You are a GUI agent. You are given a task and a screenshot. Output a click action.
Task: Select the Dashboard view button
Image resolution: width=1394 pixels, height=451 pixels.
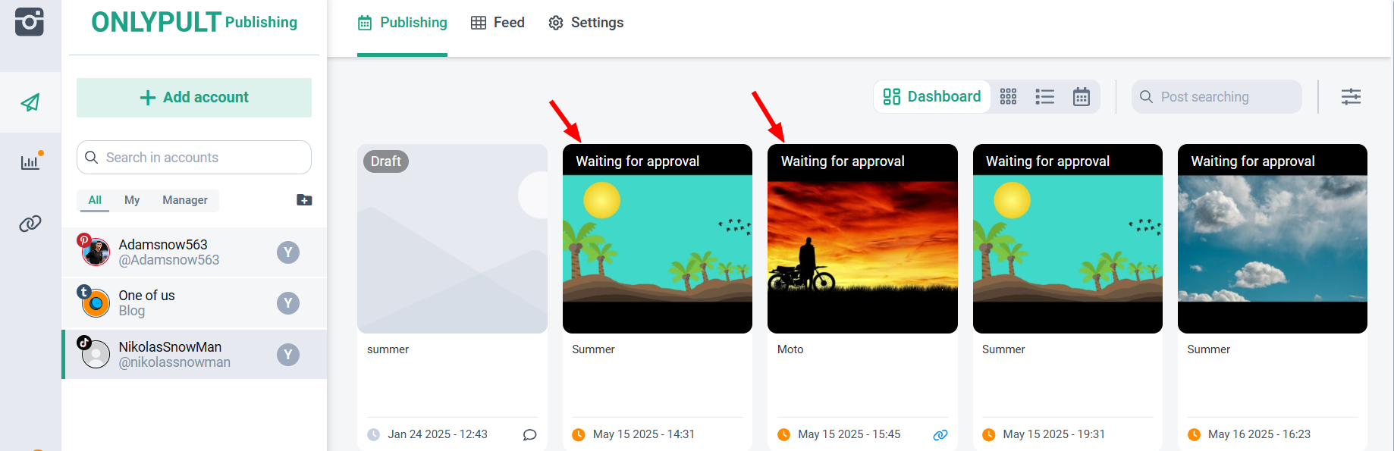coord(932,97)
